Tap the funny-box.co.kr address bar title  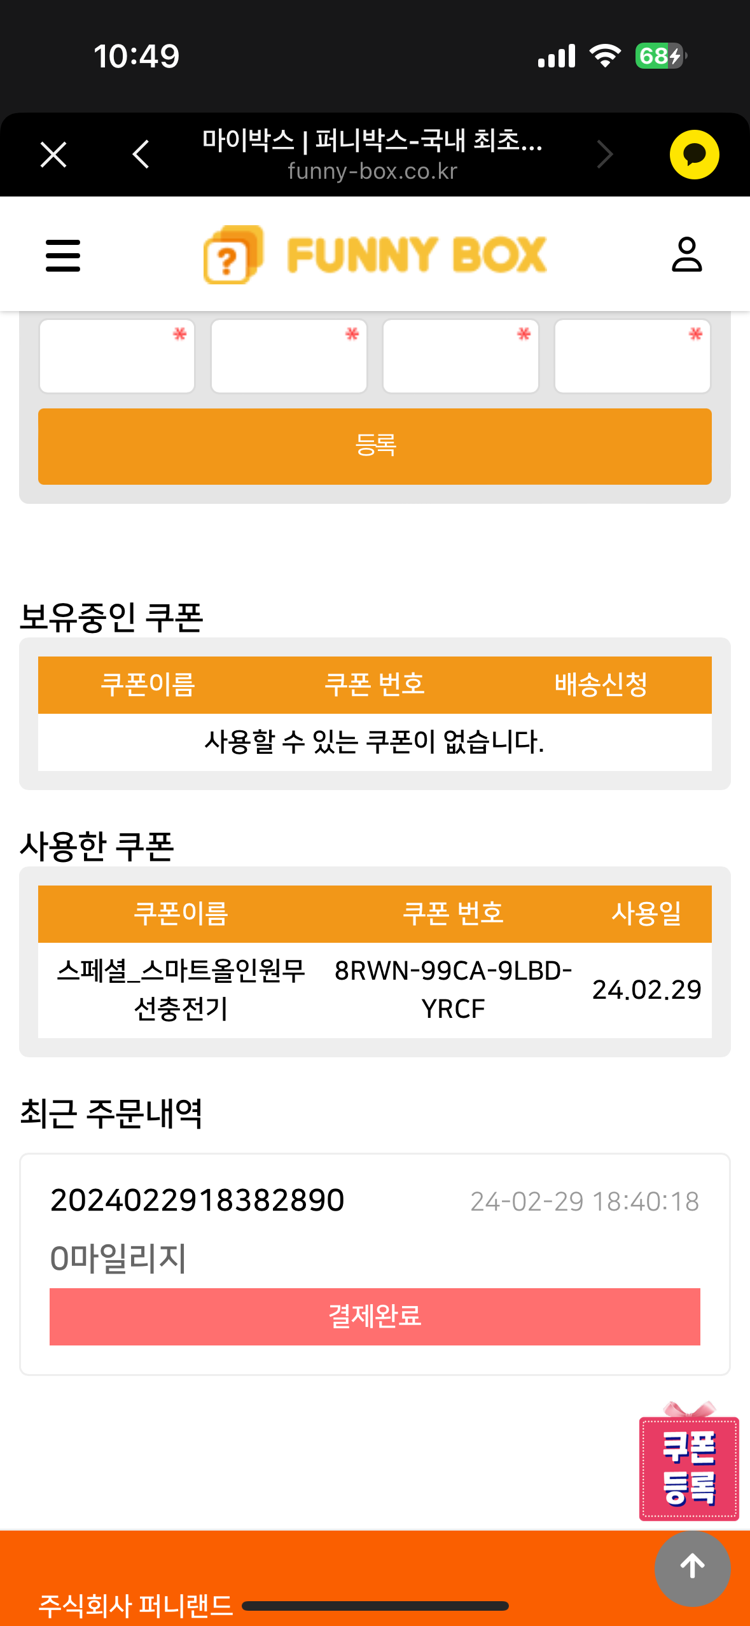pyautogui.click(x=372, y=155)
